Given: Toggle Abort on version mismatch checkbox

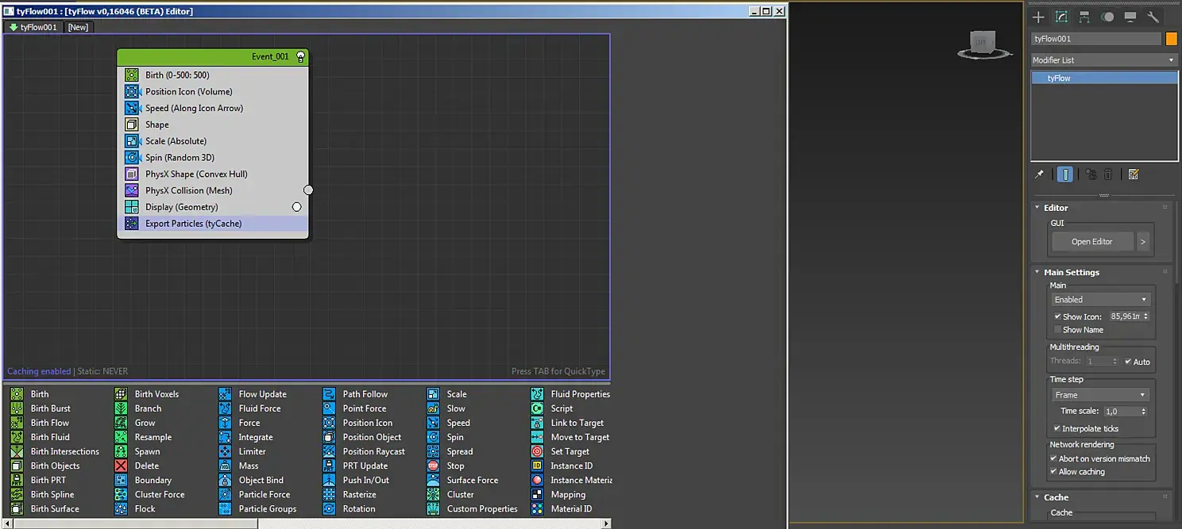Looking at the screenshot, I should point(1053,458).
